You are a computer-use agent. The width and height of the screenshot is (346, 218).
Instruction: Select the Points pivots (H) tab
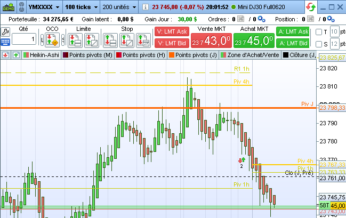[141, 55]
